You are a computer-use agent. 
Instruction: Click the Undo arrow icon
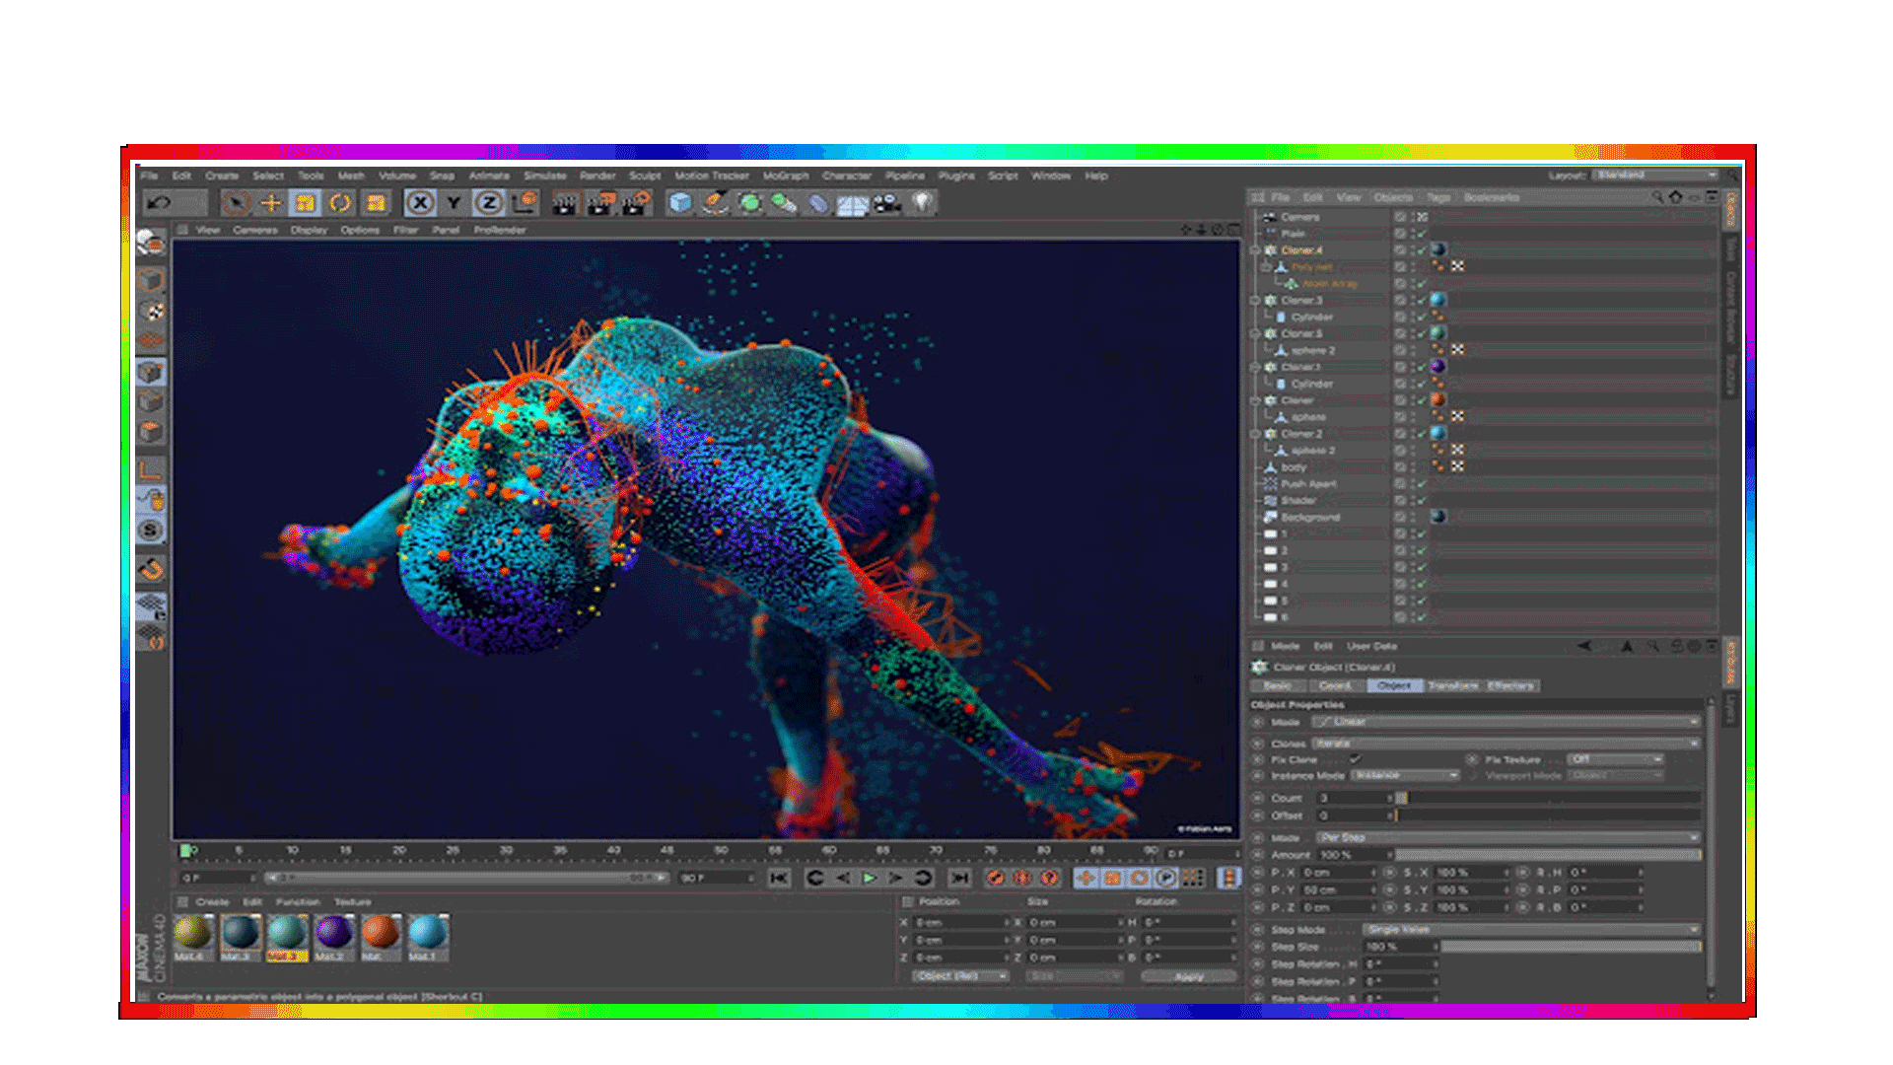click(159, 203)
